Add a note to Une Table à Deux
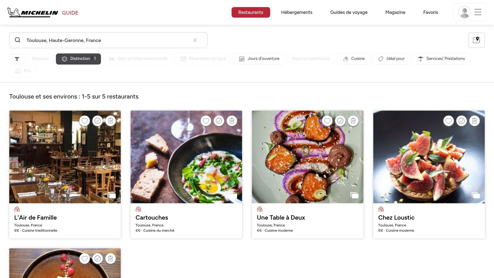The image size is (494, 278). coord(353,121)
